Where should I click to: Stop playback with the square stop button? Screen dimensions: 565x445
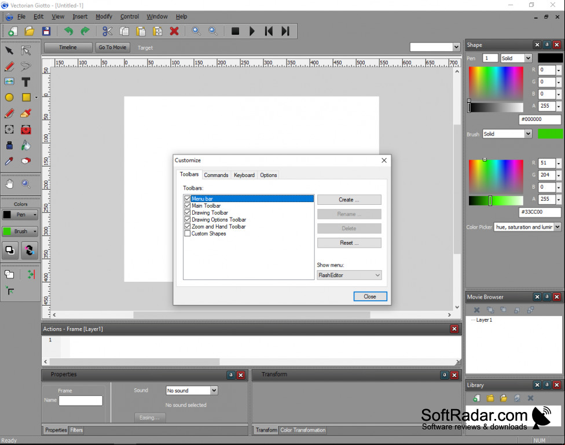pos(235,31)
